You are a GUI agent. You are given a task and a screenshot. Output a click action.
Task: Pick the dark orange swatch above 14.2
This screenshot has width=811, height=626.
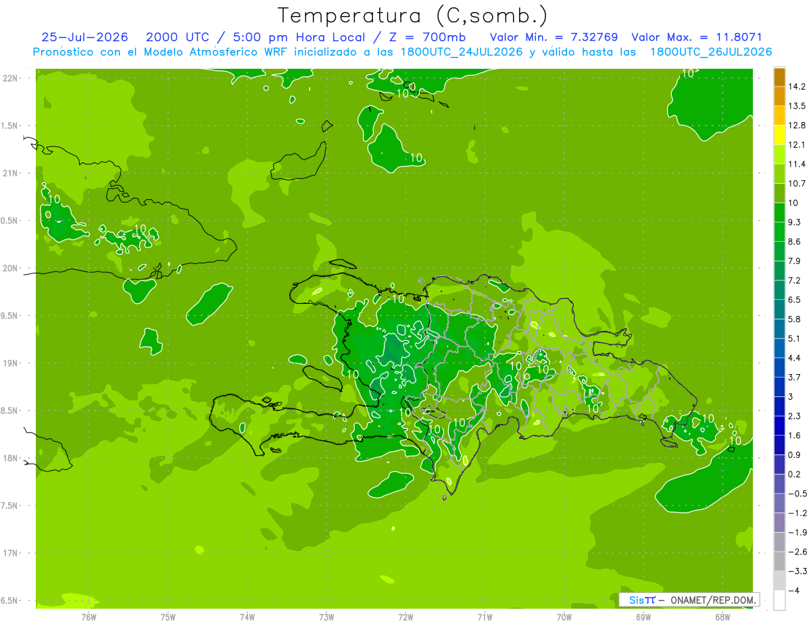tap(779, 77)
